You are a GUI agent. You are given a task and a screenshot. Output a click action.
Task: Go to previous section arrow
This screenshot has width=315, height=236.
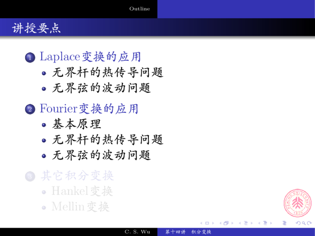click(x=259, y=223)
